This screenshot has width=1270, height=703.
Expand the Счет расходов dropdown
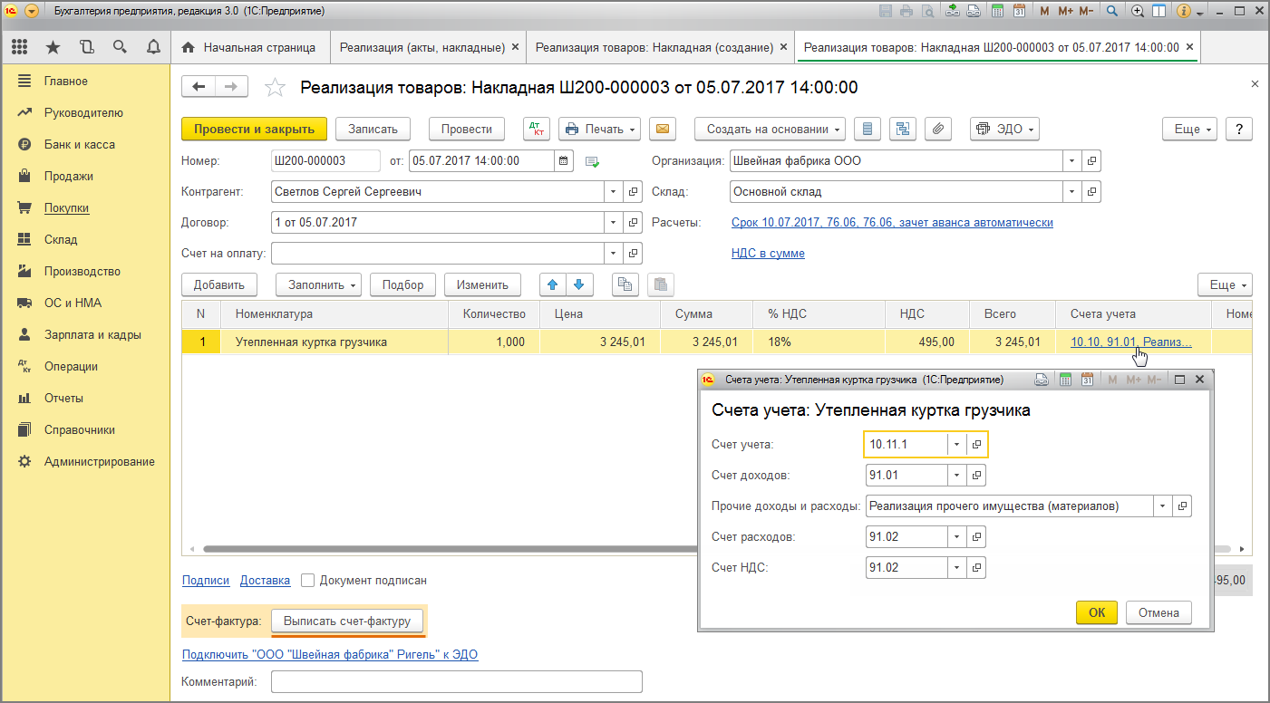pyautogui.click(x=957, y=536)
